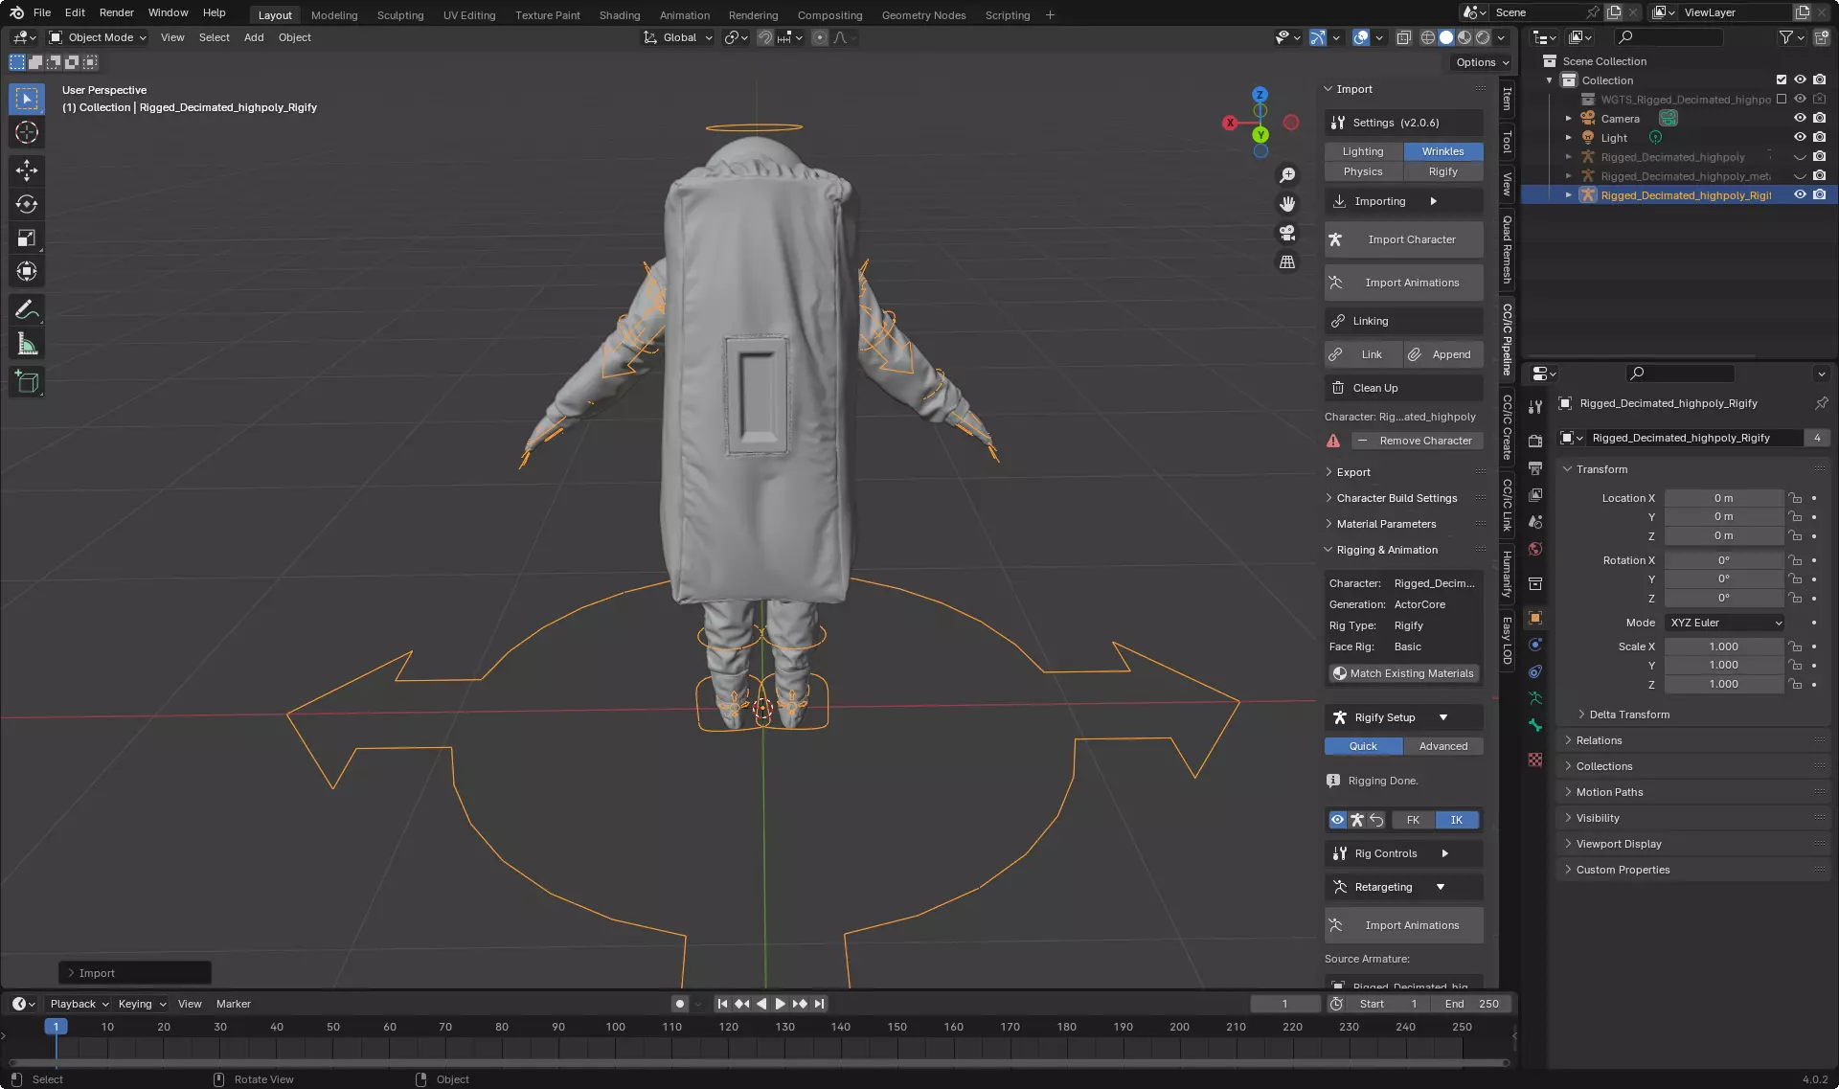Select the Annotate tool
Image resolution: width=1839 pixels, height=1089 pixels.
pos(27,310)
